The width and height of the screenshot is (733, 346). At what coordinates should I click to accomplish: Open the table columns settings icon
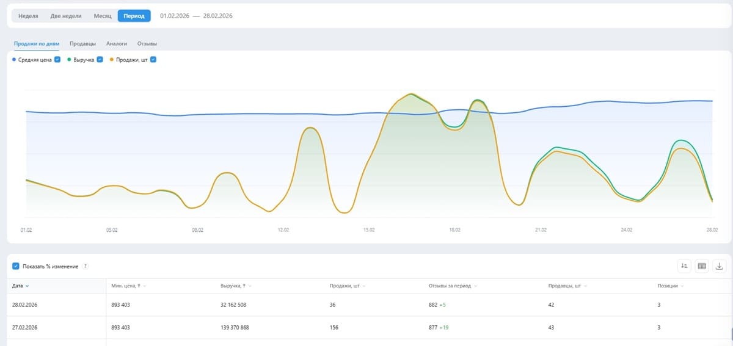tap(702, 266)
